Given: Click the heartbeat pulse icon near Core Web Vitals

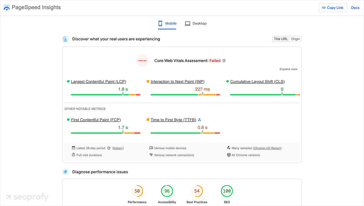Looking at the screenshot, I should (x=142, y=60).
